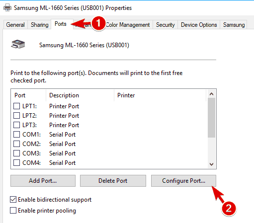Select COM2 'Serial Port' description text
This screenshot has height=223, width=254.
click(x=62, y=144)
